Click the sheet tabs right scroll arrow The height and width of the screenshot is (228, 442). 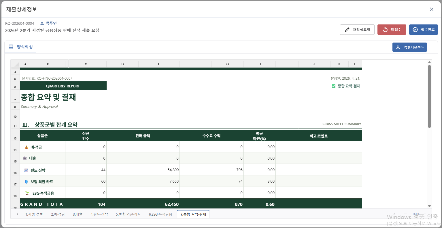394,214
